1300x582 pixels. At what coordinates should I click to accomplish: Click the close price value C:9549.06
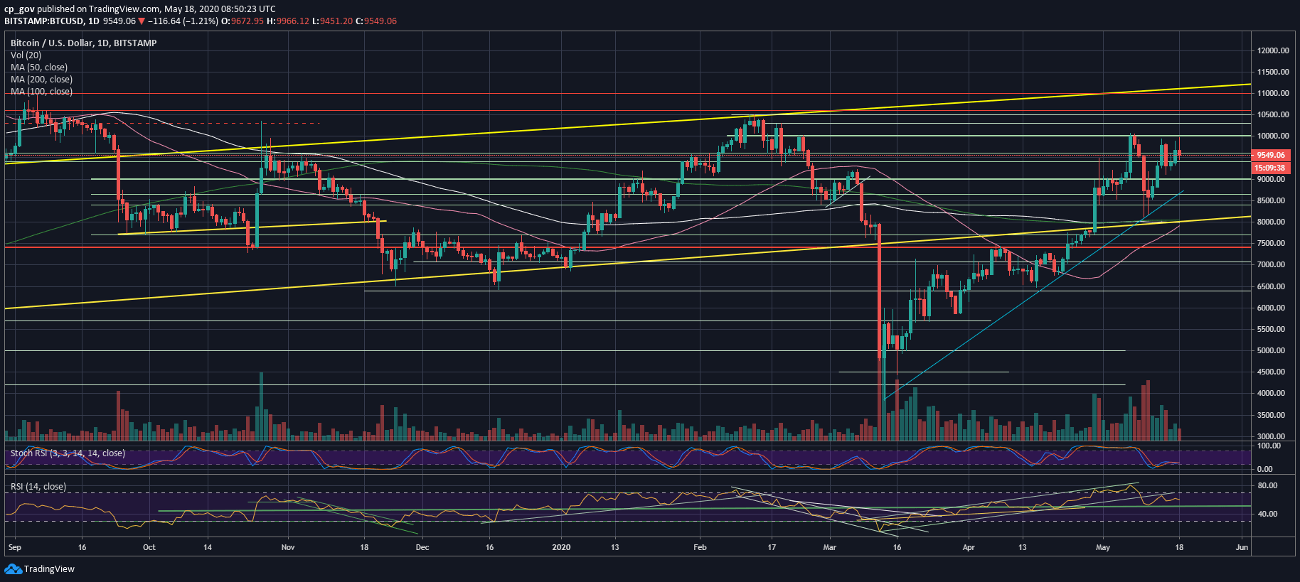[376, 21]
